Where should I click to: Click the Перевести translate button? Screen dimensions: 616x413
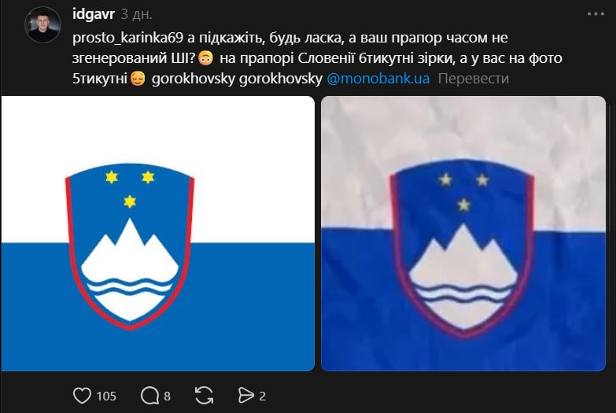(474, 79)
